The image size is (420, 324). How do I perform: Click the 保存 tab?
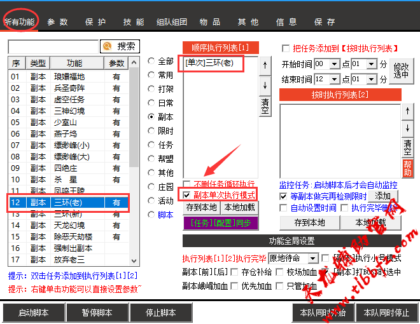(325, 22)
